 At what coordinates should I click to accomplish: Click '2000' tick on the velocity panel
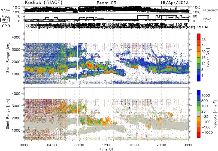(17, 118)
